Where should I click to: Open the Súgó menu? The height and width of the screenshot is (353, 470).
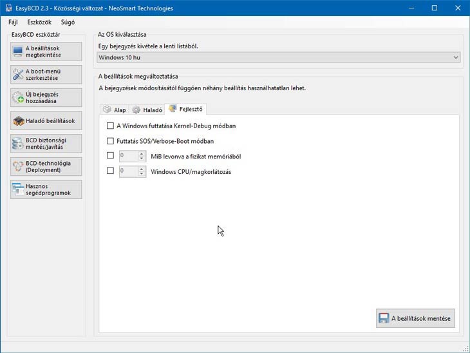68,22
